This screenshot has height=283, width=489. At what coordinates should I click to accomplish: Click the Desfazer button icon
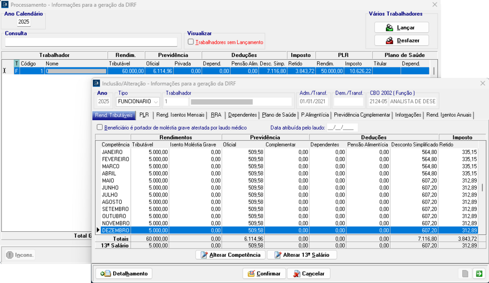point(390,41)
